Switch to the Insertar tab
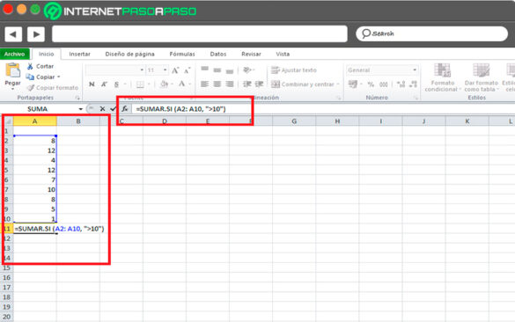This screenshot has height=322, width=515. (x=79, y=55)
